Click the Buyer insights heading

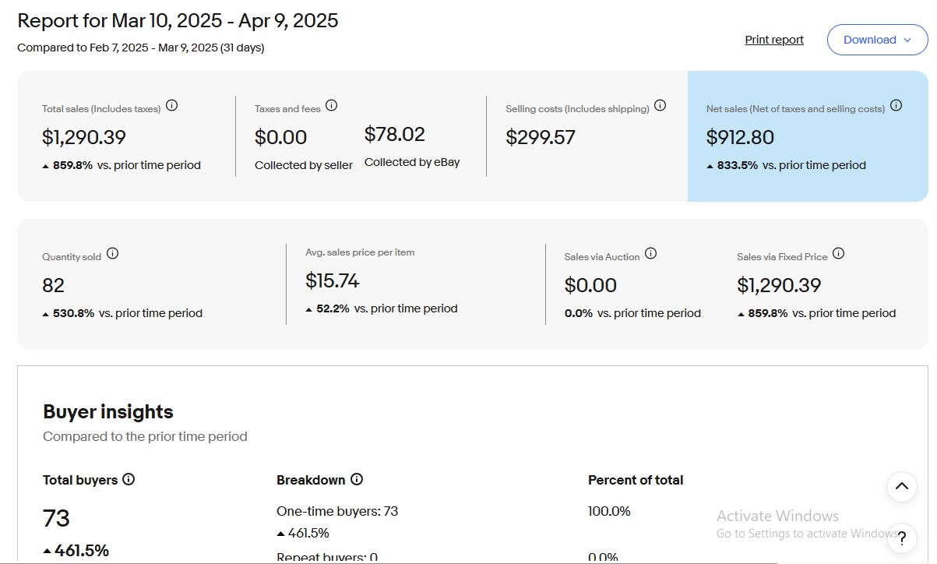[108, 411]
